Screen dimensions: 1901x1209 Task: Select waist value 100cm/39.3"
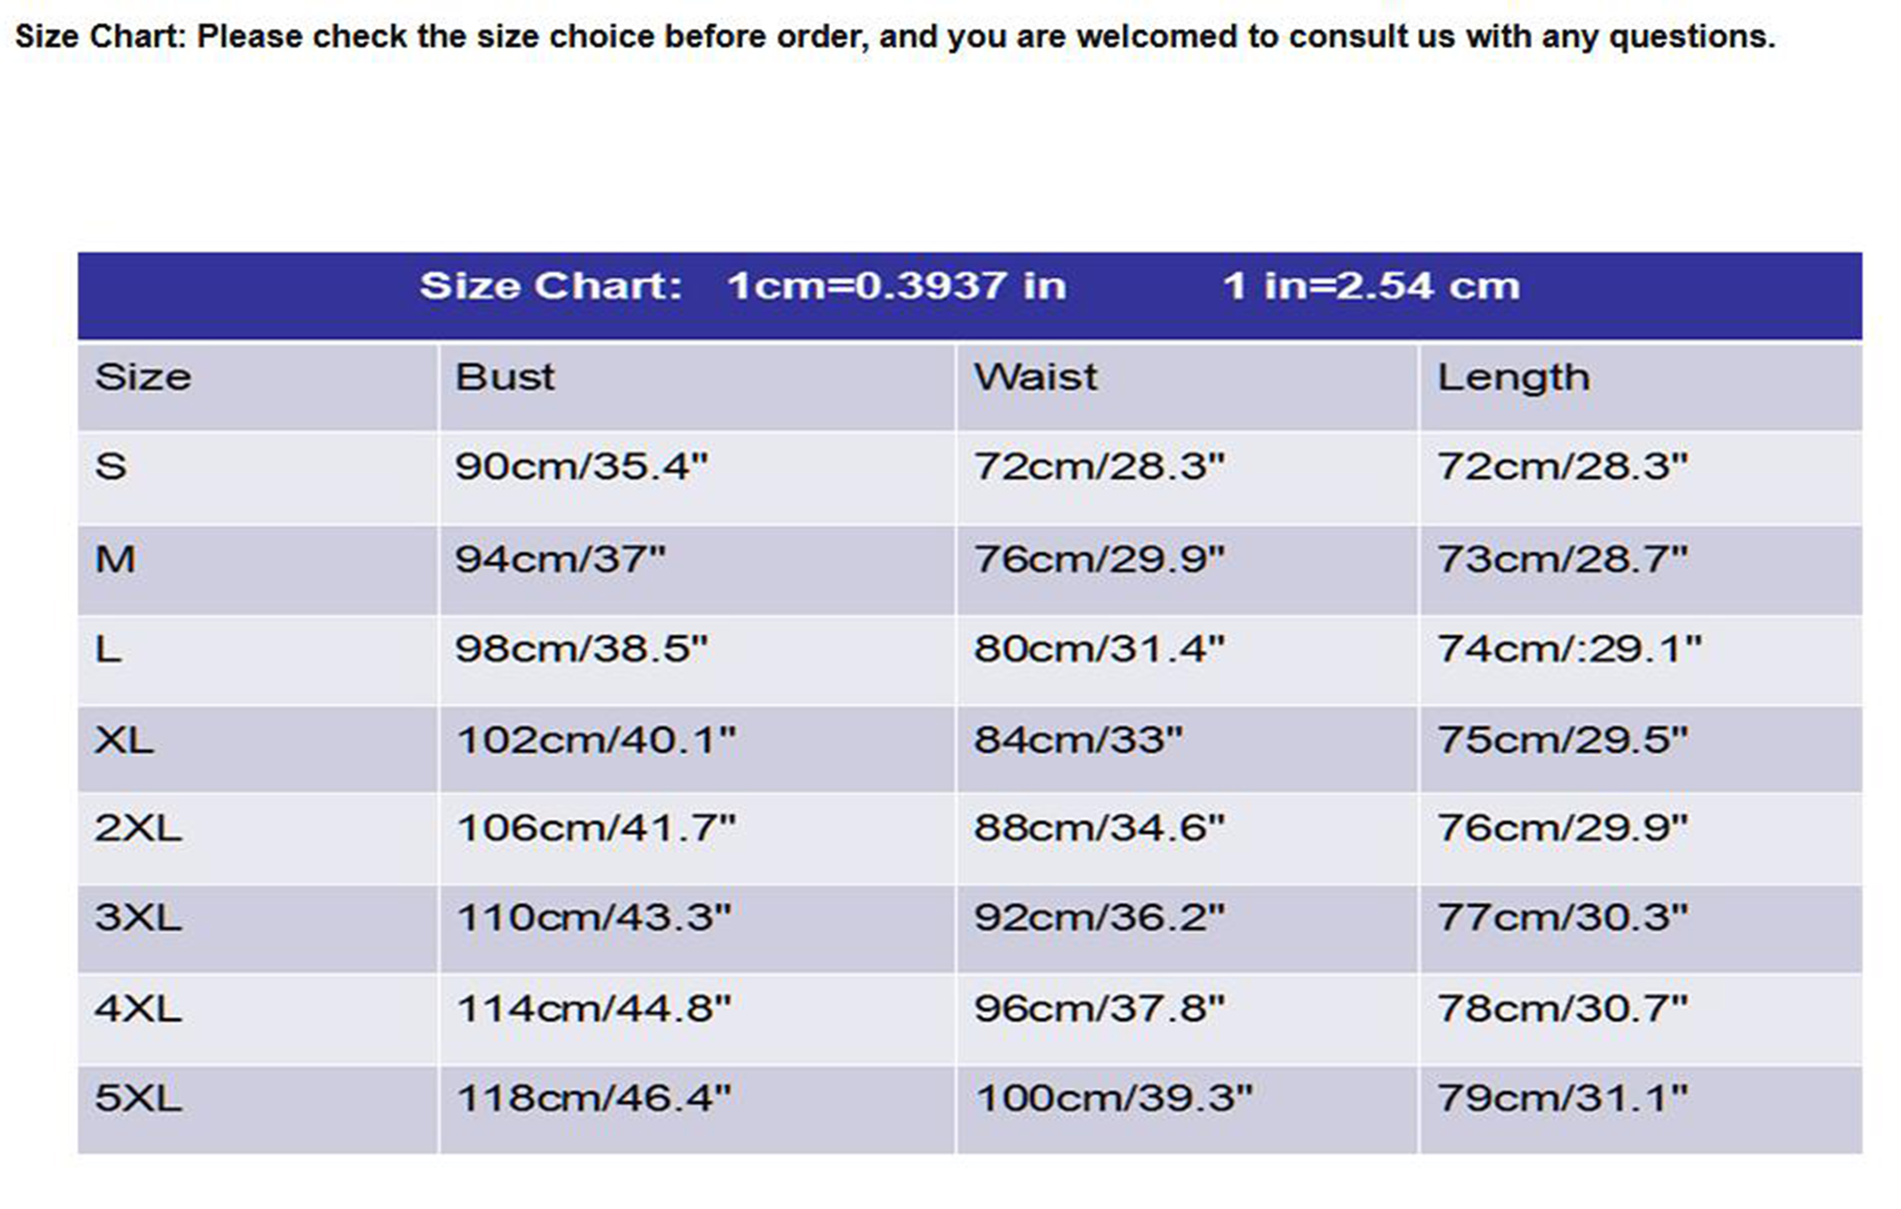(x=1113, y=1098)
